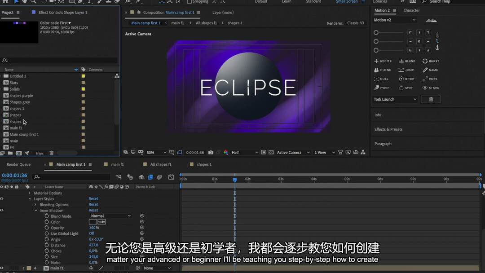The image size is (485, 273).
Task: Click the trash button beside Task Launch
Action: [x=431, y=99]
